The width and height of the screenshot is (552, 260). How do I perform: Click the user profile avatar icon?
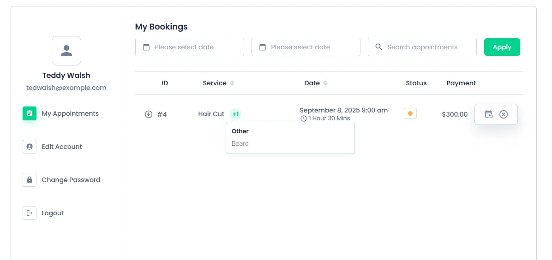click(66, 51)
